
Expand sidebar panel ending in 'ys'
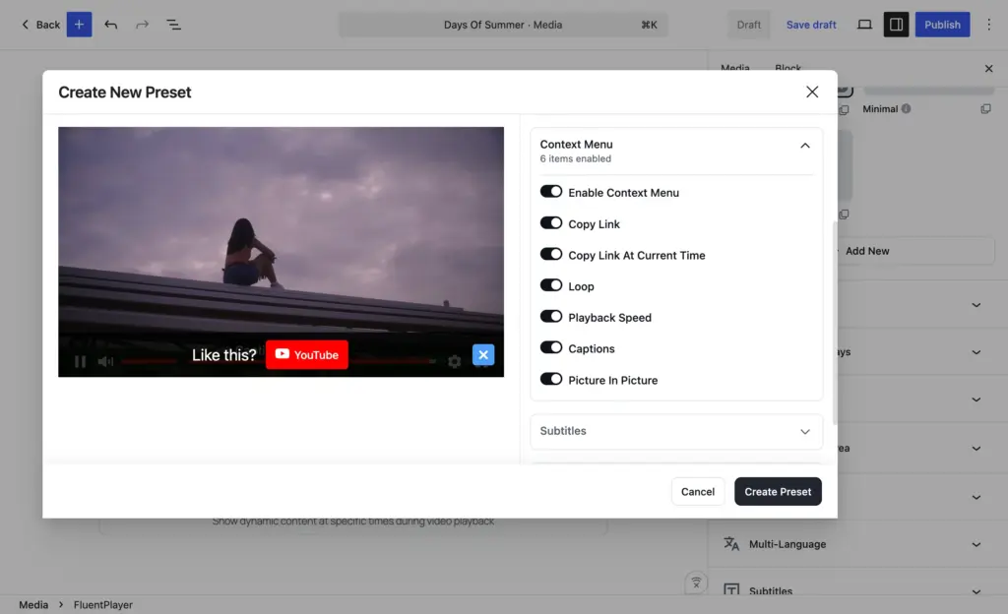976,352
